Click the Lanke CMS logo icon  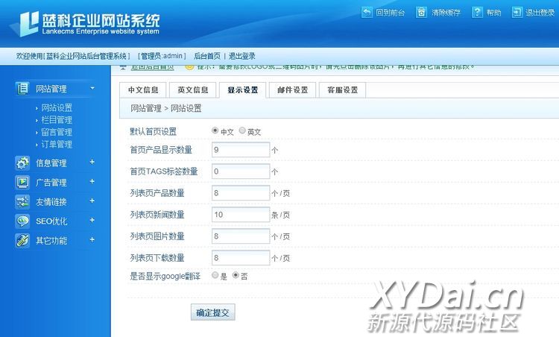(x=25, y=23)
